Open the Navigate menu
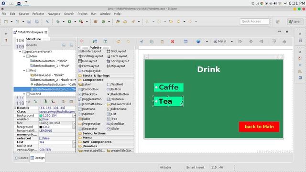The height and width of the screenshot is (172, 306). click(x=54, y=14)
